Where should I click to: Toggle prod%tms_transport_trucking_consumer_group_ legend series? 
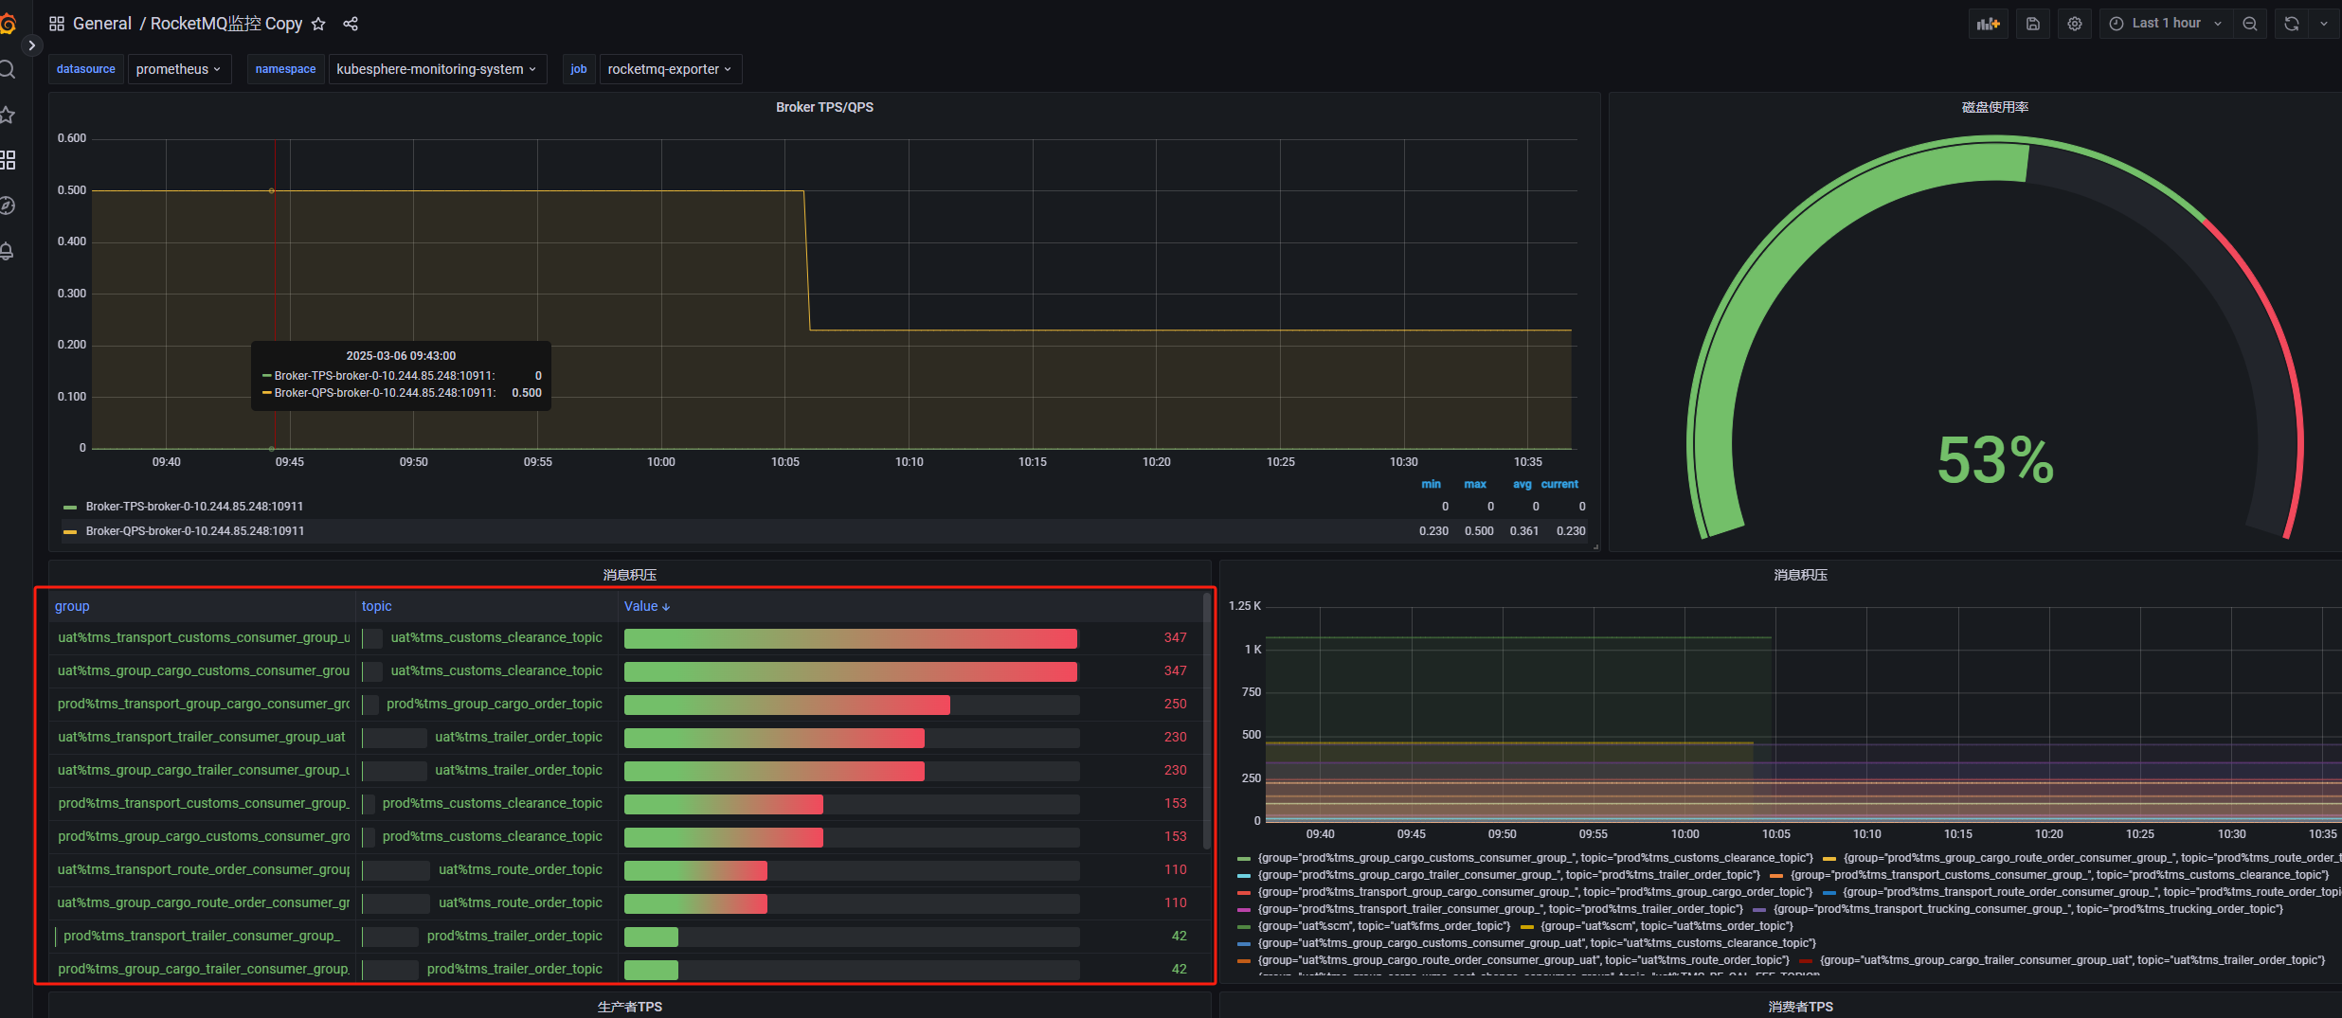click(2028, 909)
